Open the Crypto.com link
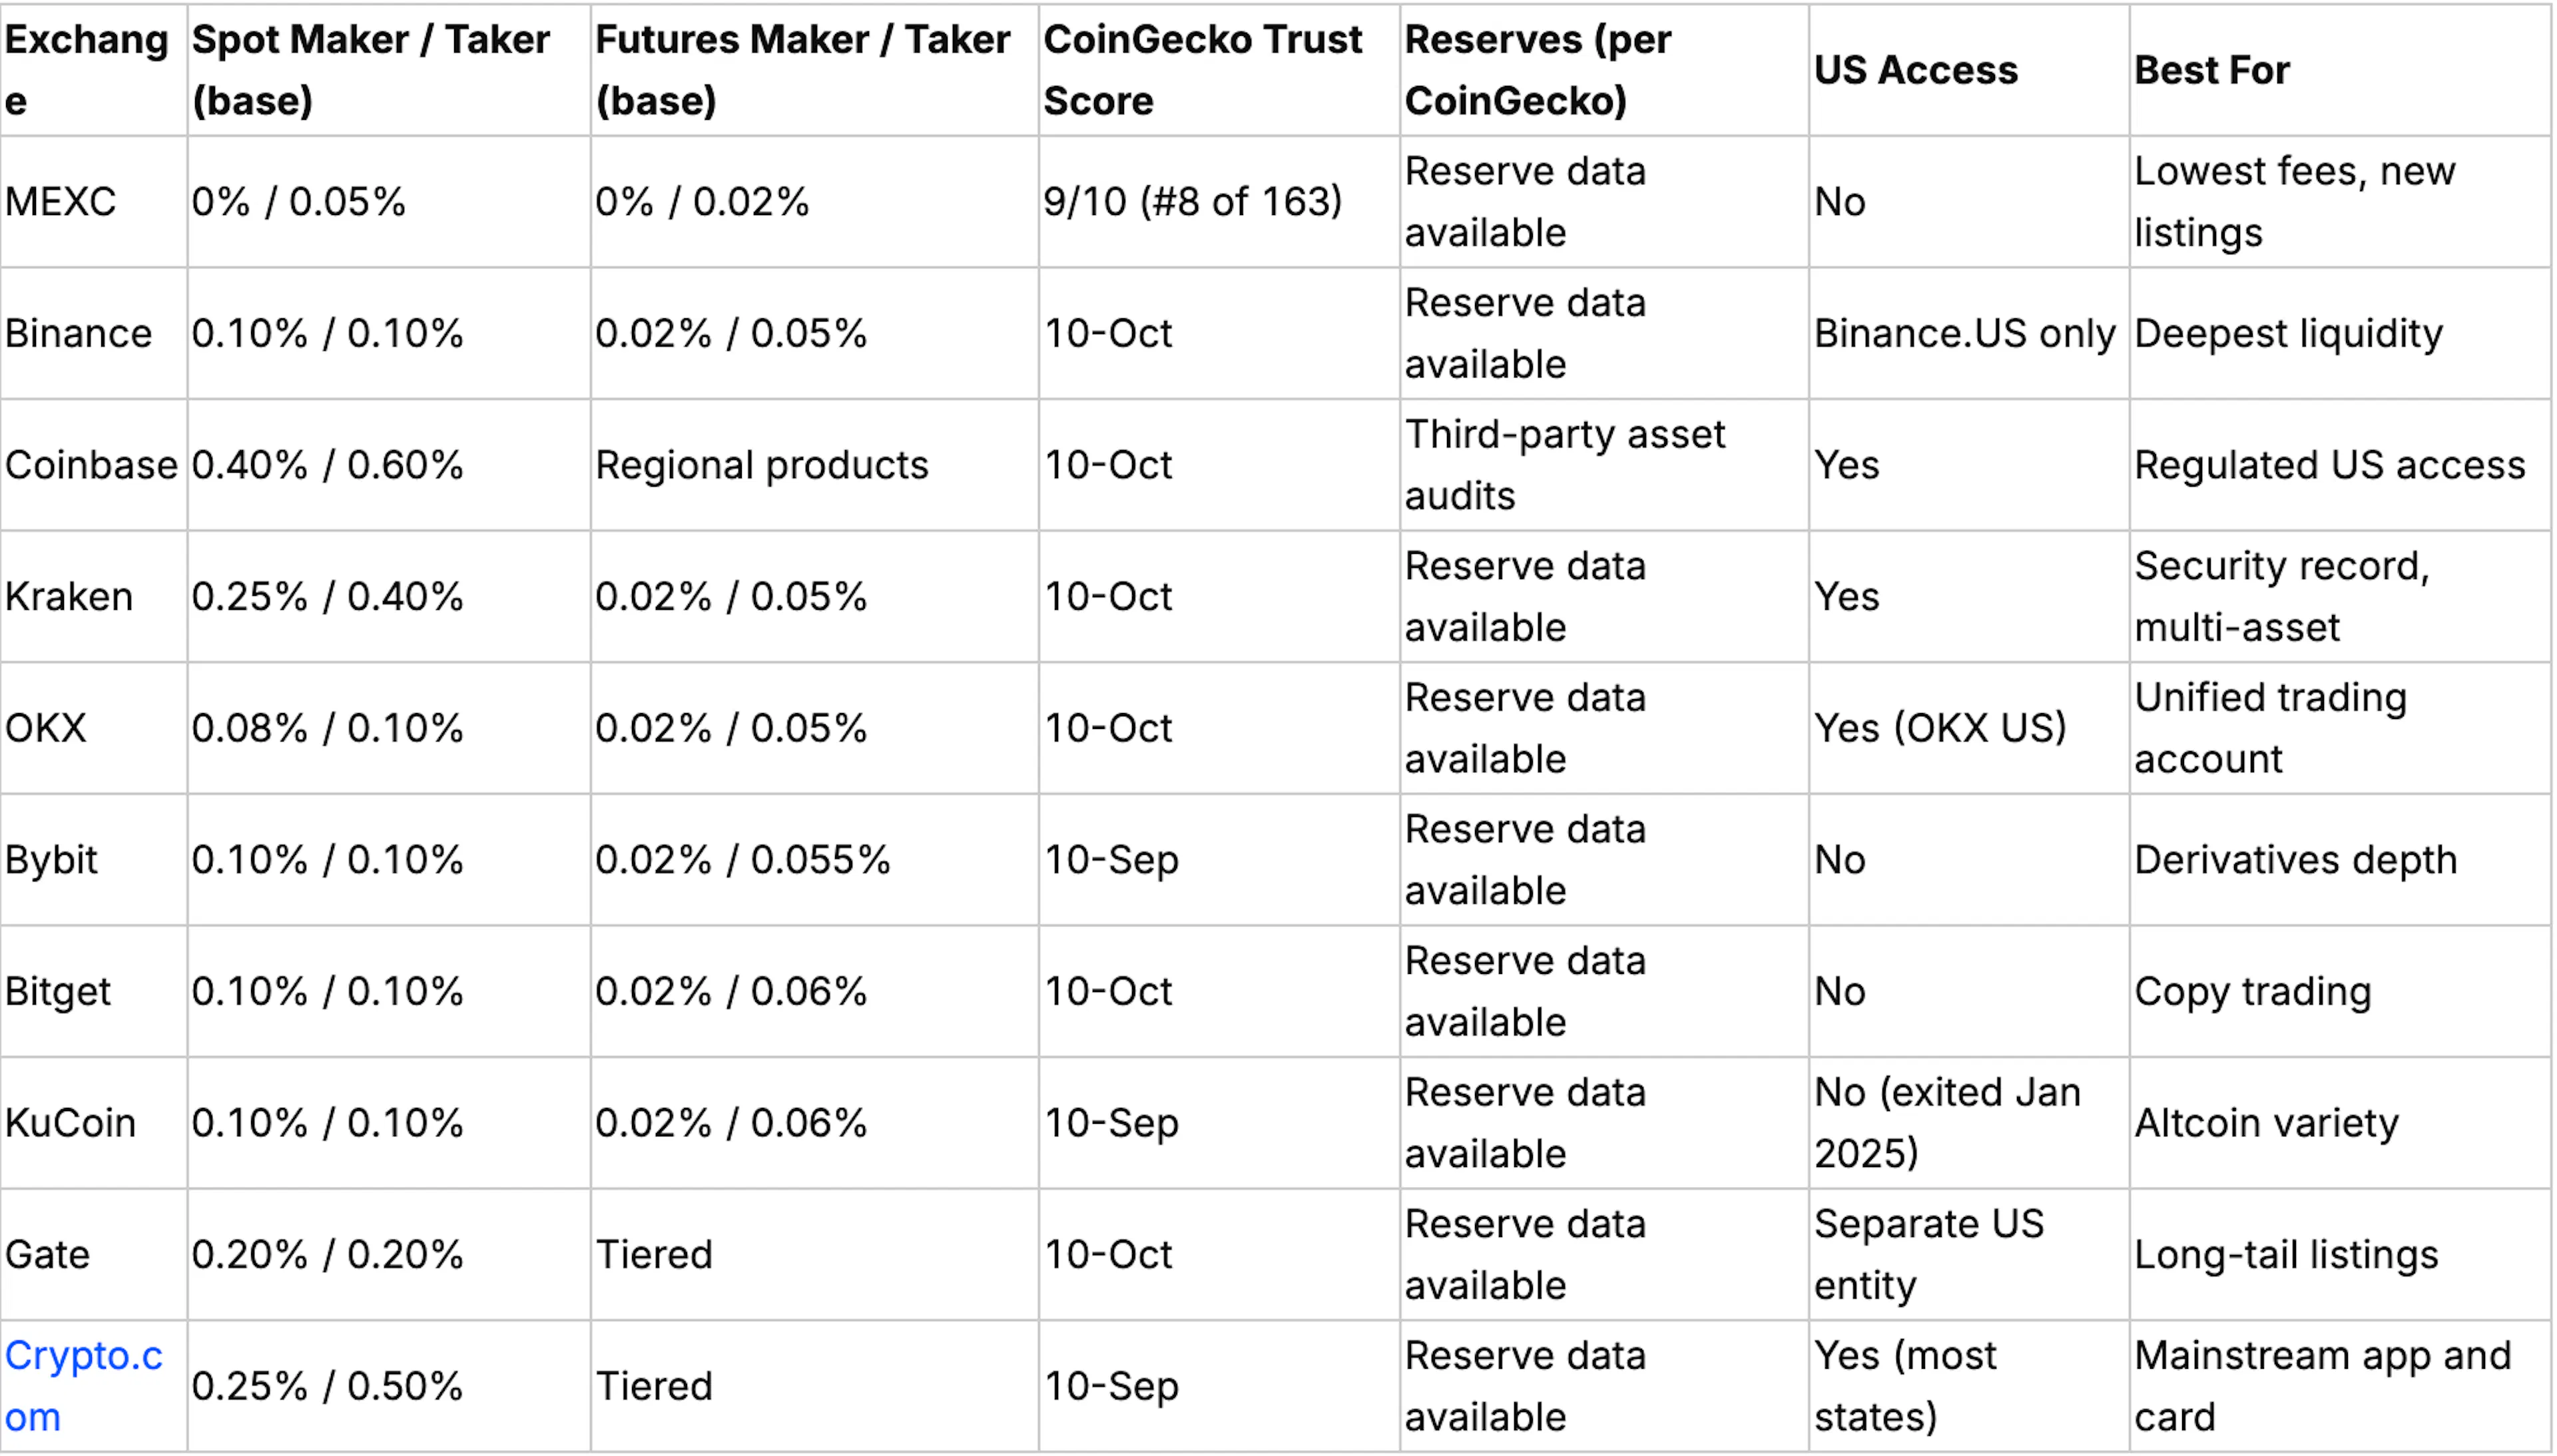 pos(83,1386)
